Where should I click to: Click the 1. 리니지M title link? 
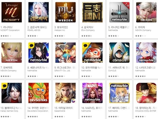(6, 27)
